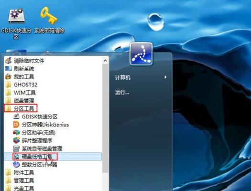Click the 分区工具 folder icon
This screenshot has height=191, width=251.
pyautogui.click(x=8, y=108)
